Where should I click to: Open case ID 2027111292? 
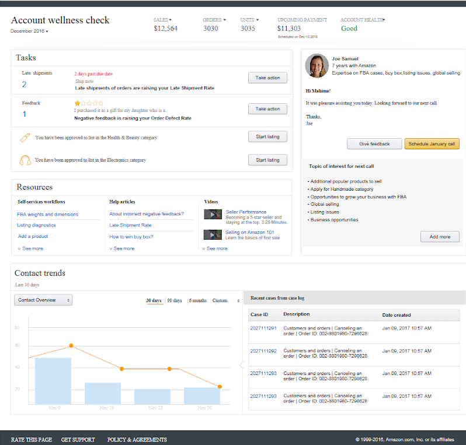[x=263, y=351]
